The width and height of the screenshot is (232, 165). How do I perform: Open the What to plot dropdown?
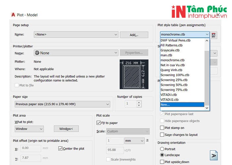coord(29,129)
